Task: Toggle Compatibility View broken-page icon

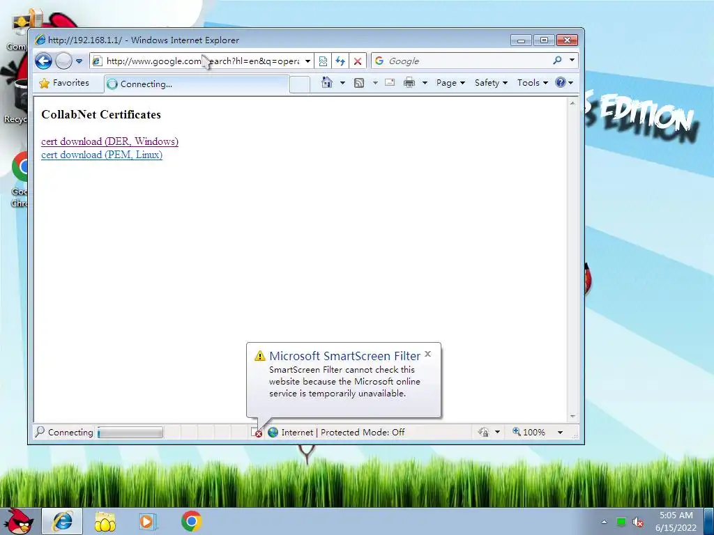Action: (x=323, y=61)
